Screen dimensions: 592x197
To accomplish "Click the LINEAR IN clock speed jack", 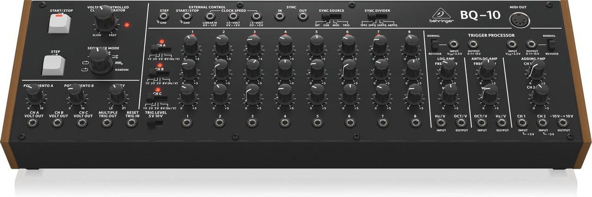I will 210,16.
